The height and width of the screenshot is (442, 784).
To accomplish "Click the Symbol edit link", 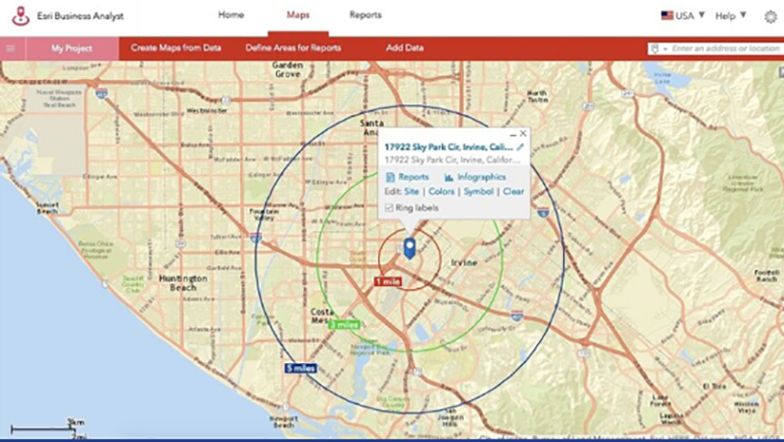I will tap(478, 192).
